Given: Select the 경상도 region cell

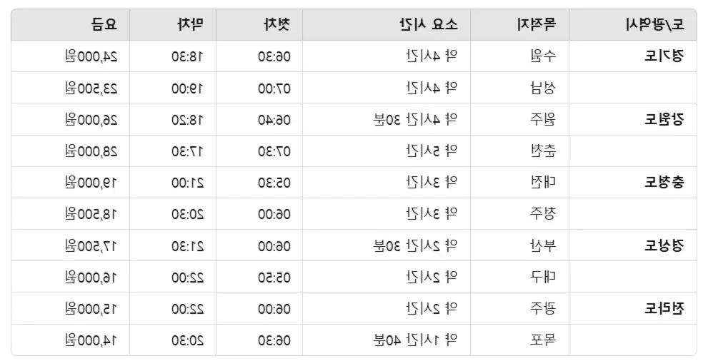Looking at the screenshot, I should pos(633,245).
